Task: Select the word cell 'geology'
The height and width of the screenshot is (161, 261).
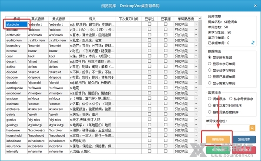Action: pyautogui.click(x=17, y=125)
